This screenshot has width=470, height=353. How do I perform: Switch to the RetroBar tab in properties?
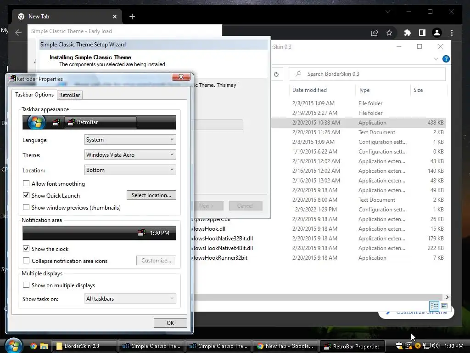point(70,95)
